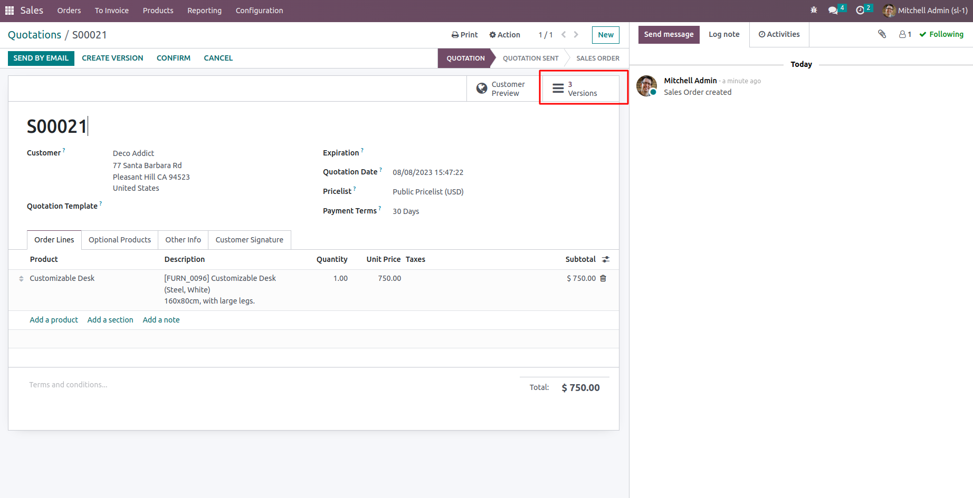Image resolution: width=973 pixels, height=498 pixels.
Task: Open conversations chat icon with badge 4
Action: 836,10
